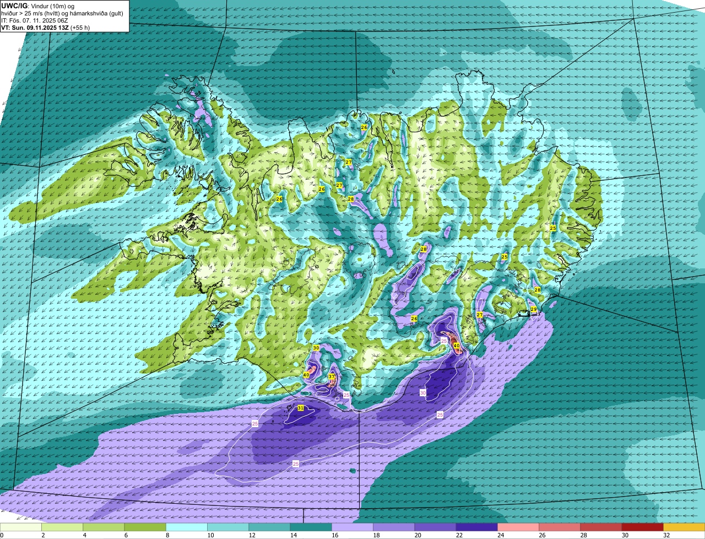The height and width of the screenshot is (539, 705).
Task: Click the legend tick label "8"
Action: point(167,535)
